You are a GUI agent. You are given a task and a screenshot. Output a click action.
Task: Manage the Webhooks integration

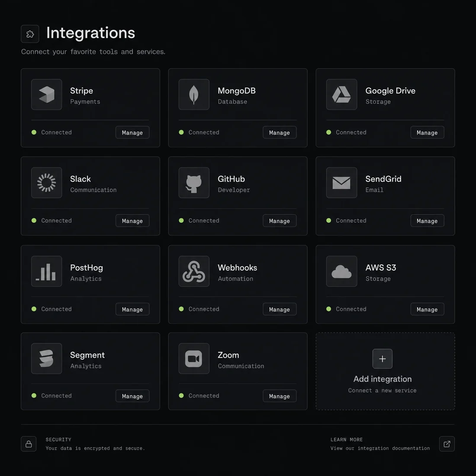(280, 309)
